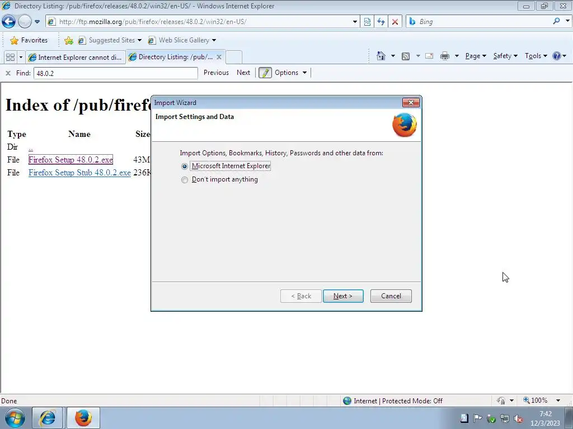Click the privacy report icon in status bar

tap(501, 401)
